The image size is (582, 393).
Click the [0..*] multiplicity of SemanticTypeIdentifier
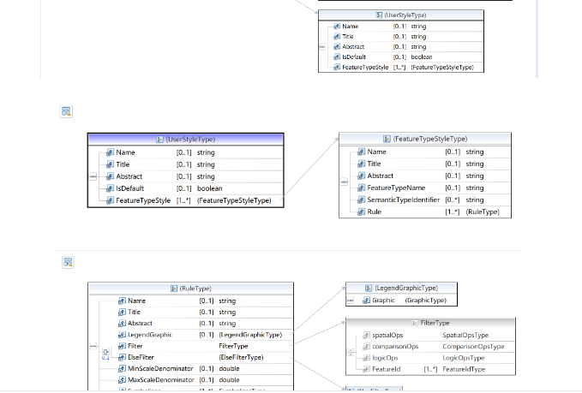(x=453, y=199)
